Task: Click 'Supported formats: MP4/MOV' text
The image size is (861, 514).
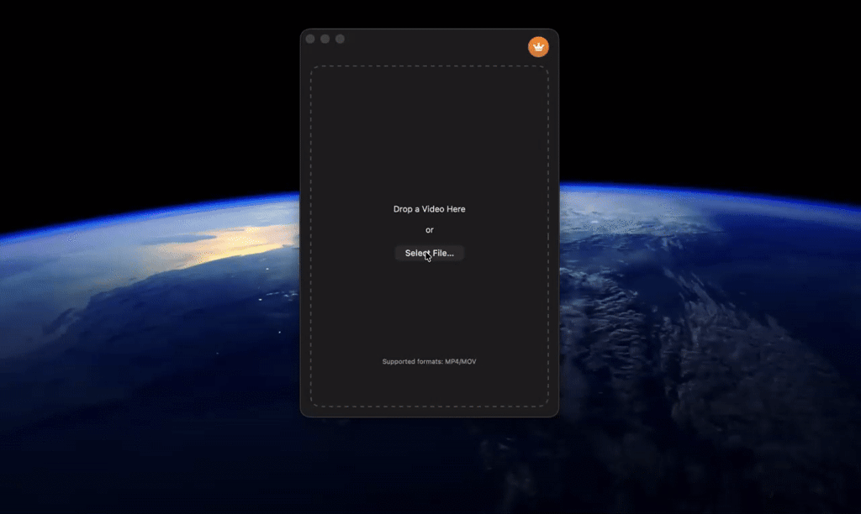Action: pyautogui.click(x=430, y=361)
